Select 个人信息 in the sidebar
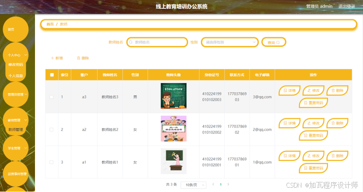The height and width of the screenshot is (192, 363). coord(15,76)
